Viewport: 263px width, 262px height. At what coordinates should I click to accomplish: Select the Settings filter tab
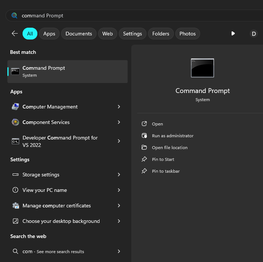point(132,34)
